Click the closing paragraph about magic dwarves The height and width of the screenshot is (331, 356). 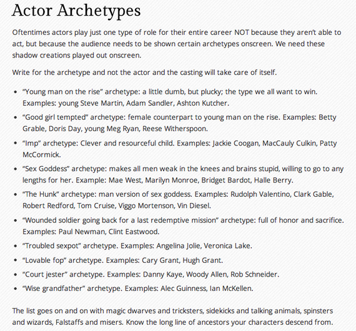173,317
